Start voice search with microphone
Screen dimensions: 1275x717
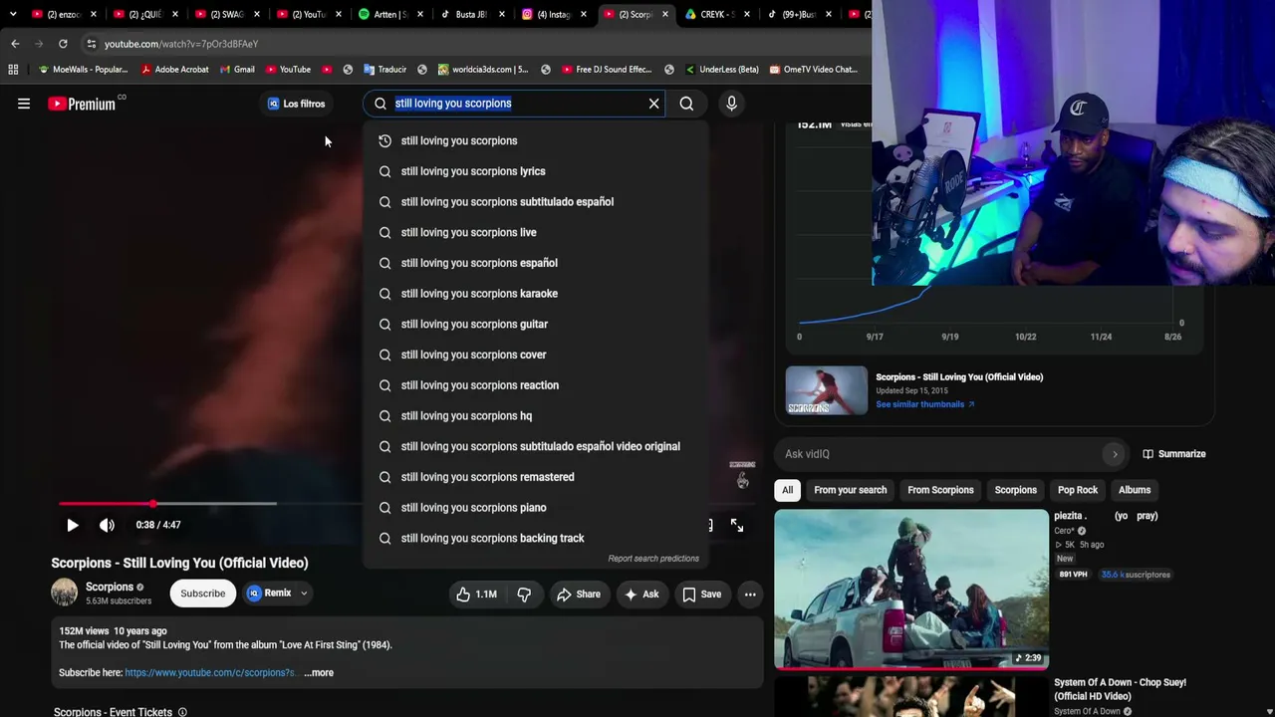(x=731, y=104)
